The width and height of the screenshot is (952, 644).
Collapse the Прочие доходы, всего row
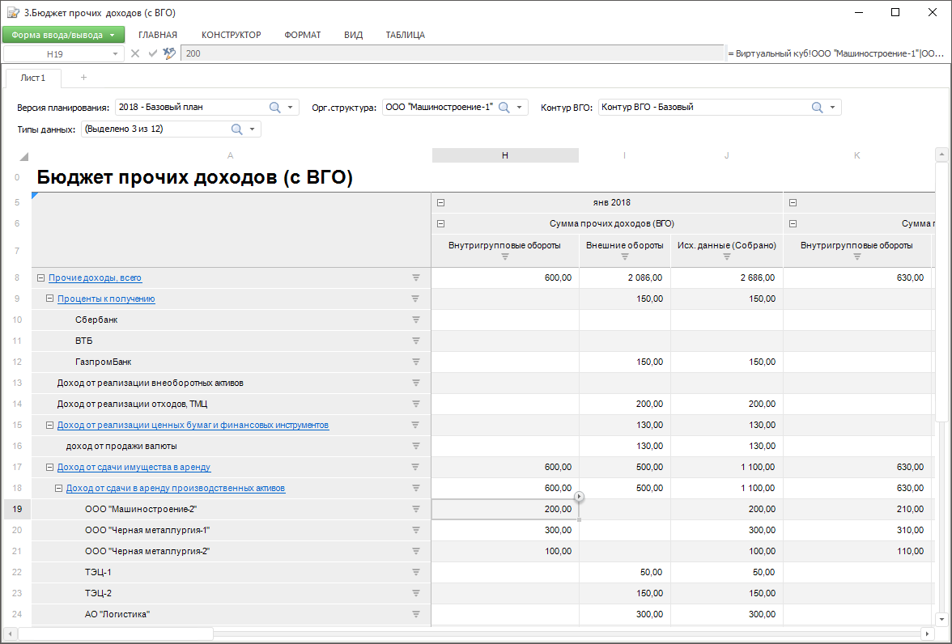(40, 278)
